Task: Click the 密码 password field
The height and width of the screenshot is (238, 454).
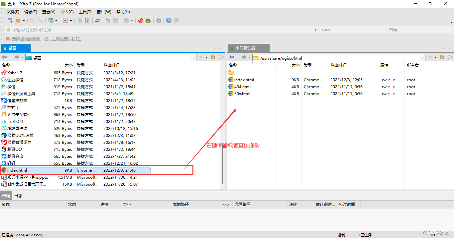Action: (420, 30)
